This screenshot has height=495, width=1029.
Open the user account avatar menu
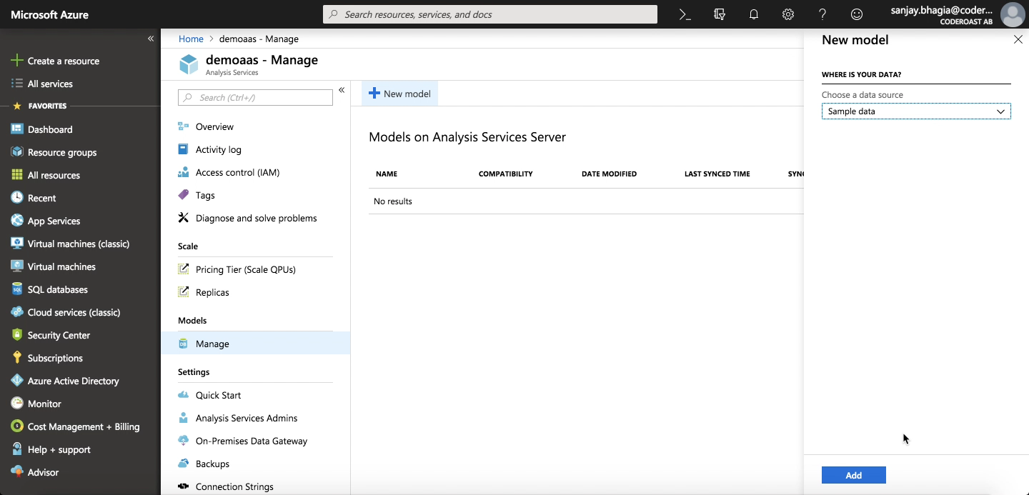pos(1013,14)
